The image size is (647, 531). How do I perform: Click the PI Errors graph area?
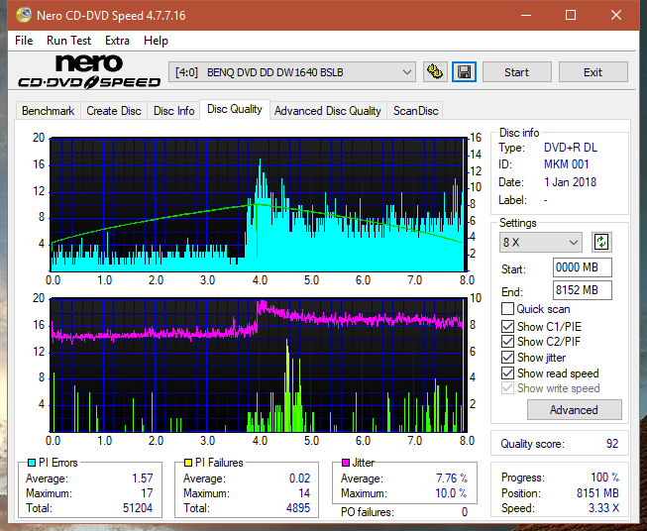258,205
